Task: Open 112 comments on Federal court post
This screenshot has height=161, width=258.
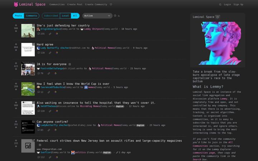Action: pyautogui.click(x=41, y=157)
